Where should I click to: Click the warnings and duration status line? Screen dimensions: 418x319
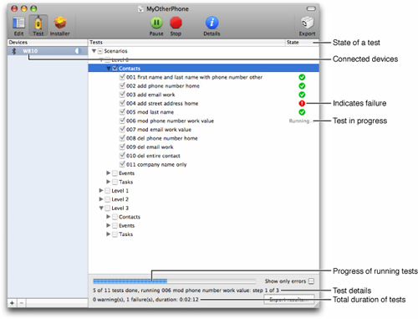point(145,300)
